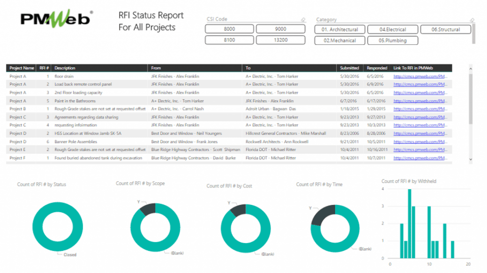Select dark Y segment in Cost donut
This screenshot has height=273, width=487.
pos(239,211)
